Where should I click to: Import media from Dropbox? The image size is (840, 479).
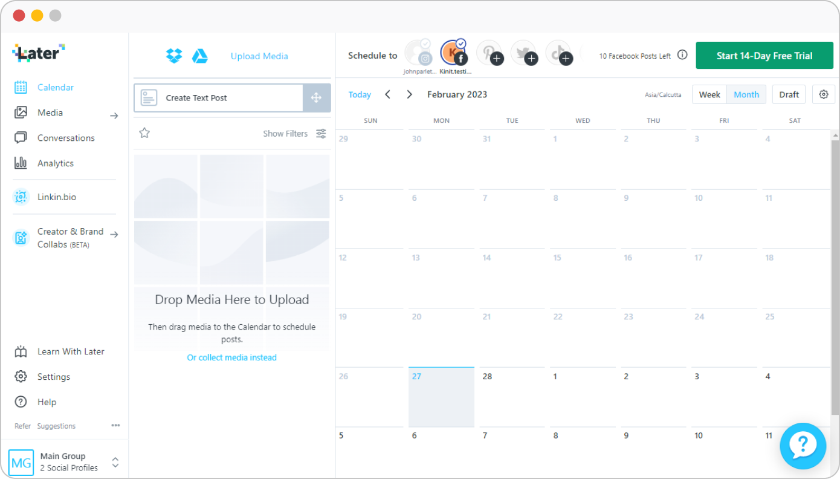(x=174, y=56)
